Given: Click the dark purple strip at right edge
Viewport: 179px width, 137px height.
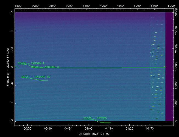Looking at the screenshot, I should pos(169,67).
